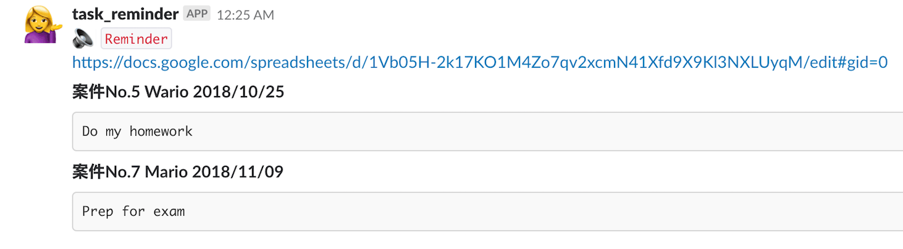Click the word 'exam' in the code block
903x249 pixels.
coord(169,211)
